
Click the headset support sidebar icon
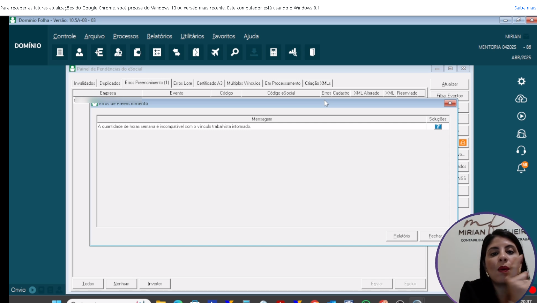pyautogui.click(x=521, y=150)
